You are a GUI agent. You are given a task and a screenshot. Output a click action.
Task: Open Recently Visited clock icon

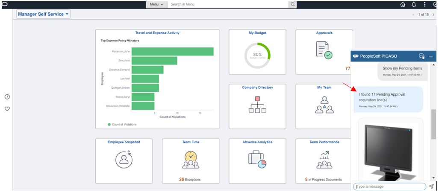click(x=7, y=97)
